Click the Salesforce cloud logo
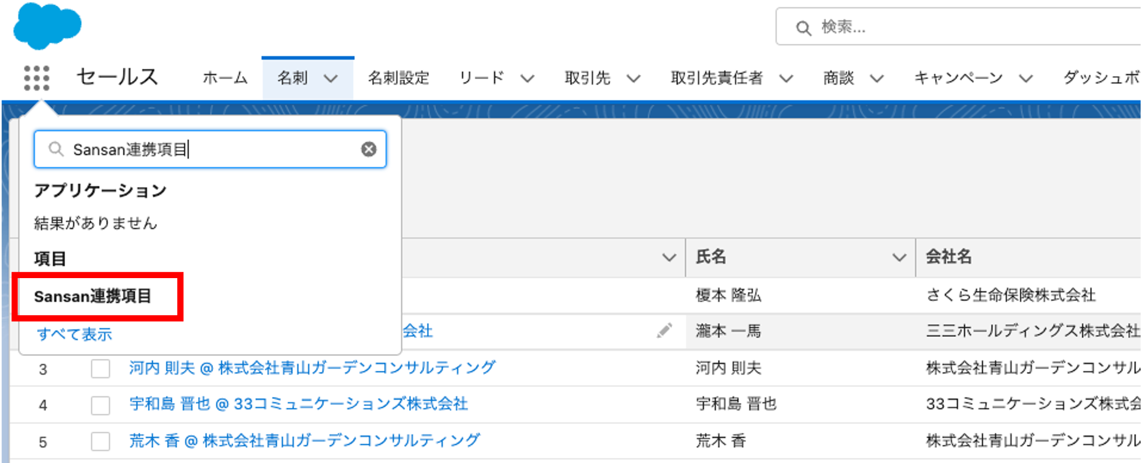The image size is (1141, 463). (x=47, y=26)
